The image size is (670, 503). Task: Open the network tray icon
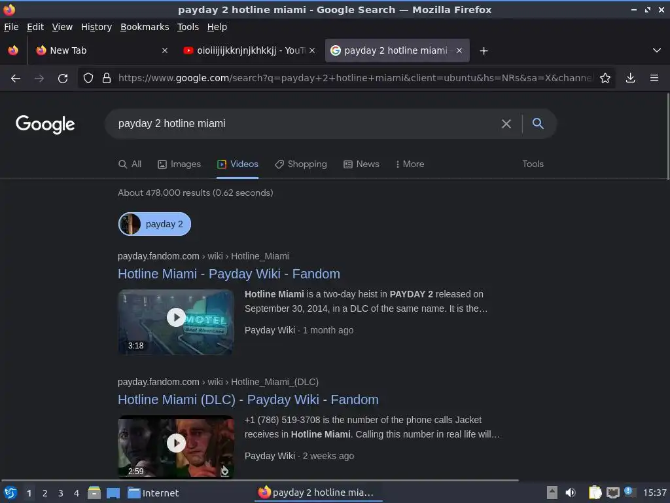(612, 493)
